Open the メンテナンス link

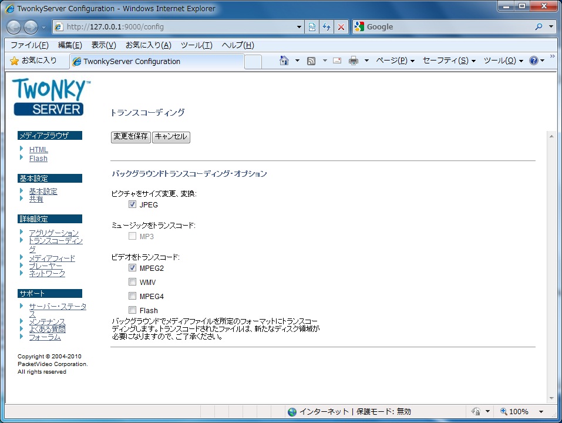pos(47,321)
